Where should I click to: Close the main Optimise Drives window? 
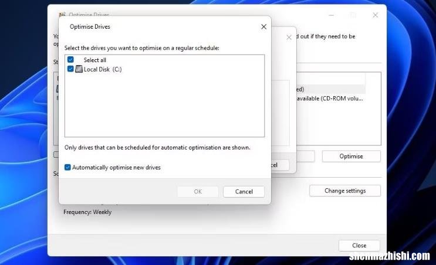(x=376, y=15)
